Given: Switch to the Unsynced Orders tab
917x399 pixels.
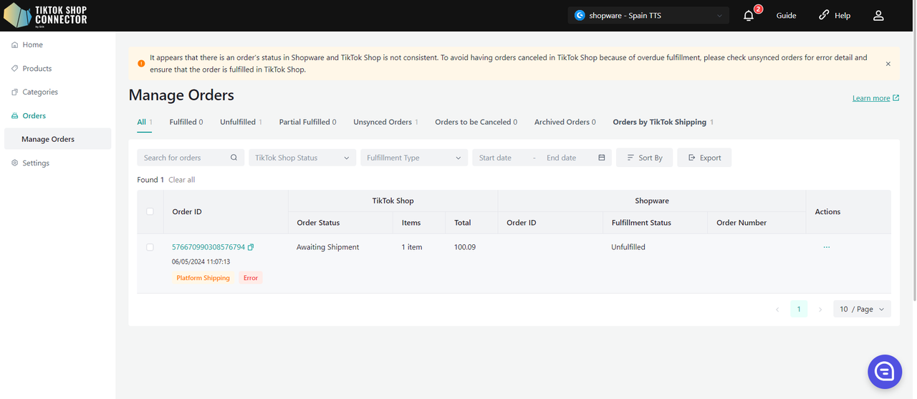Looking at the screenshot, I should [383, 122].
